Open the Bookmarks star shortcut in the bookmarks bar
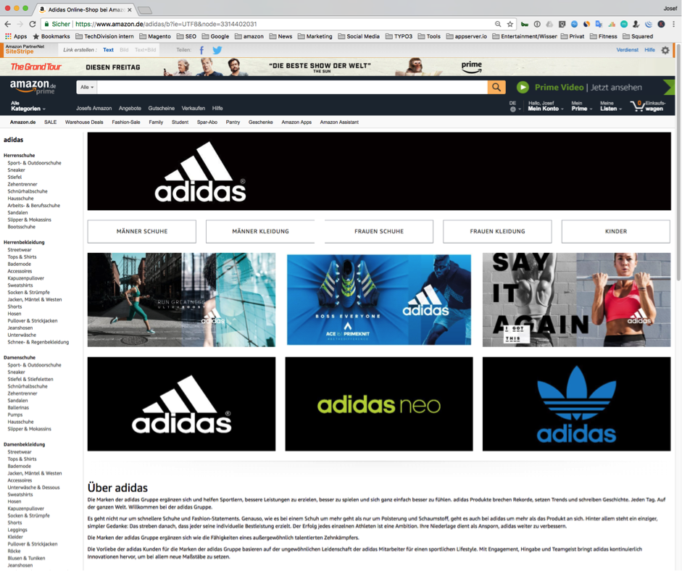Viewport: 682px width, 571px height. pos(51,36)
